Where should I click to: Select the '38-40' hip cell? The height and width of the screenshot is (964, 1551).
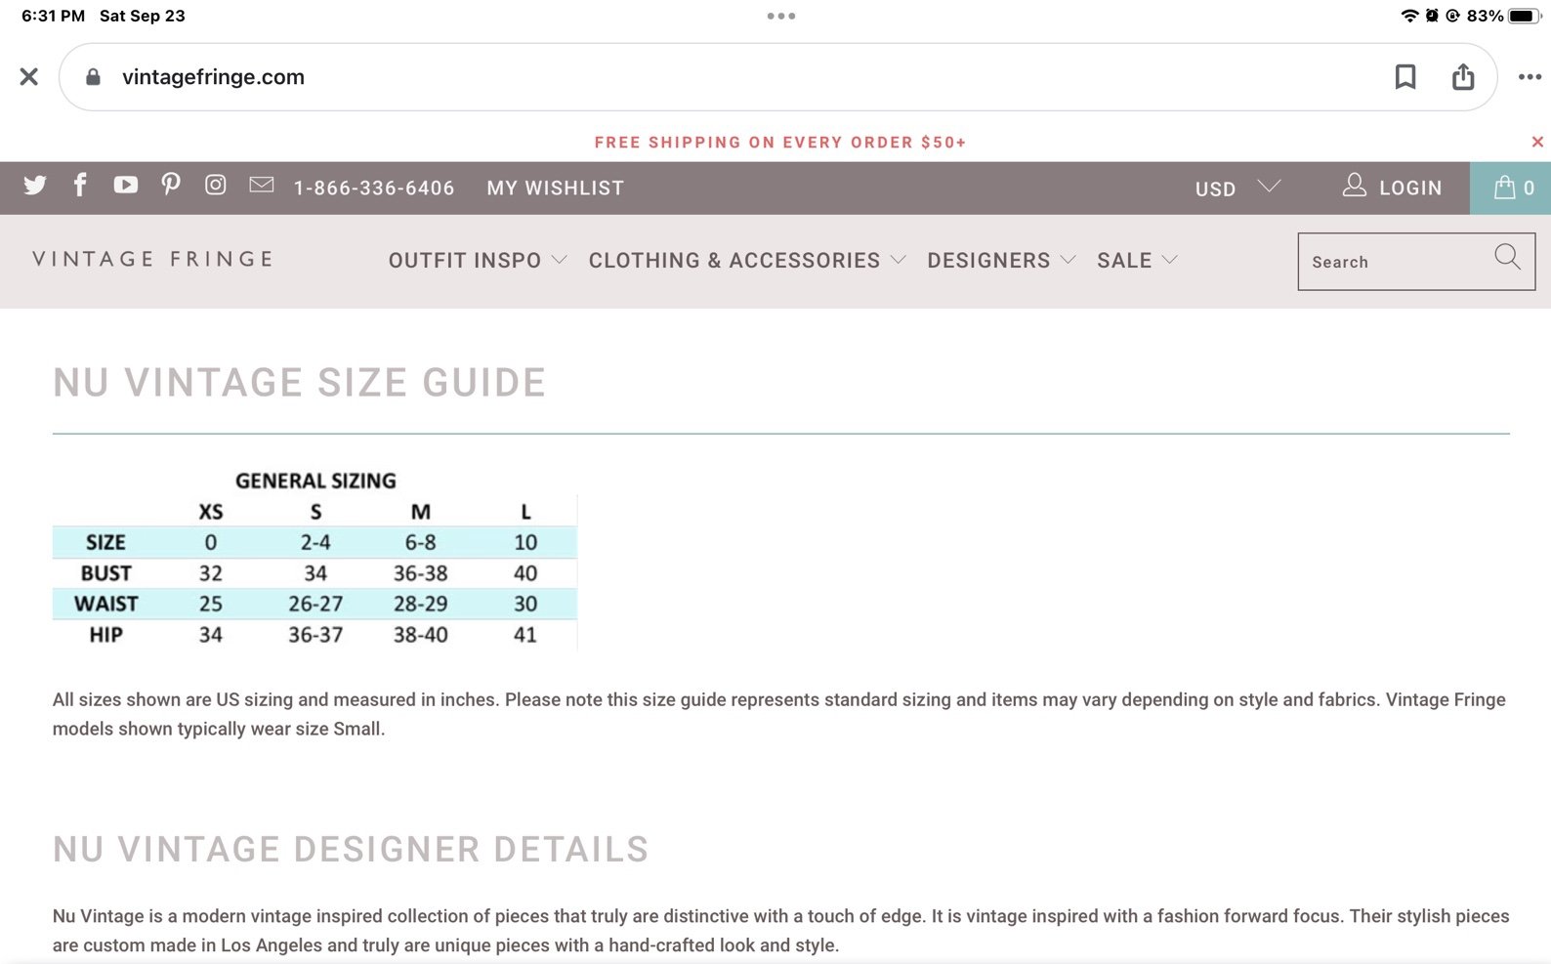pyautogui.click(x=420, y=635)
